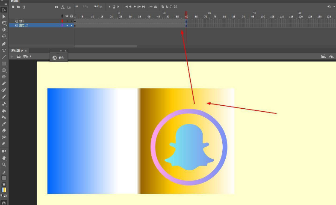Open the layer depth panel
Viewport: 336px width, 205px height.
pos(69,7)
